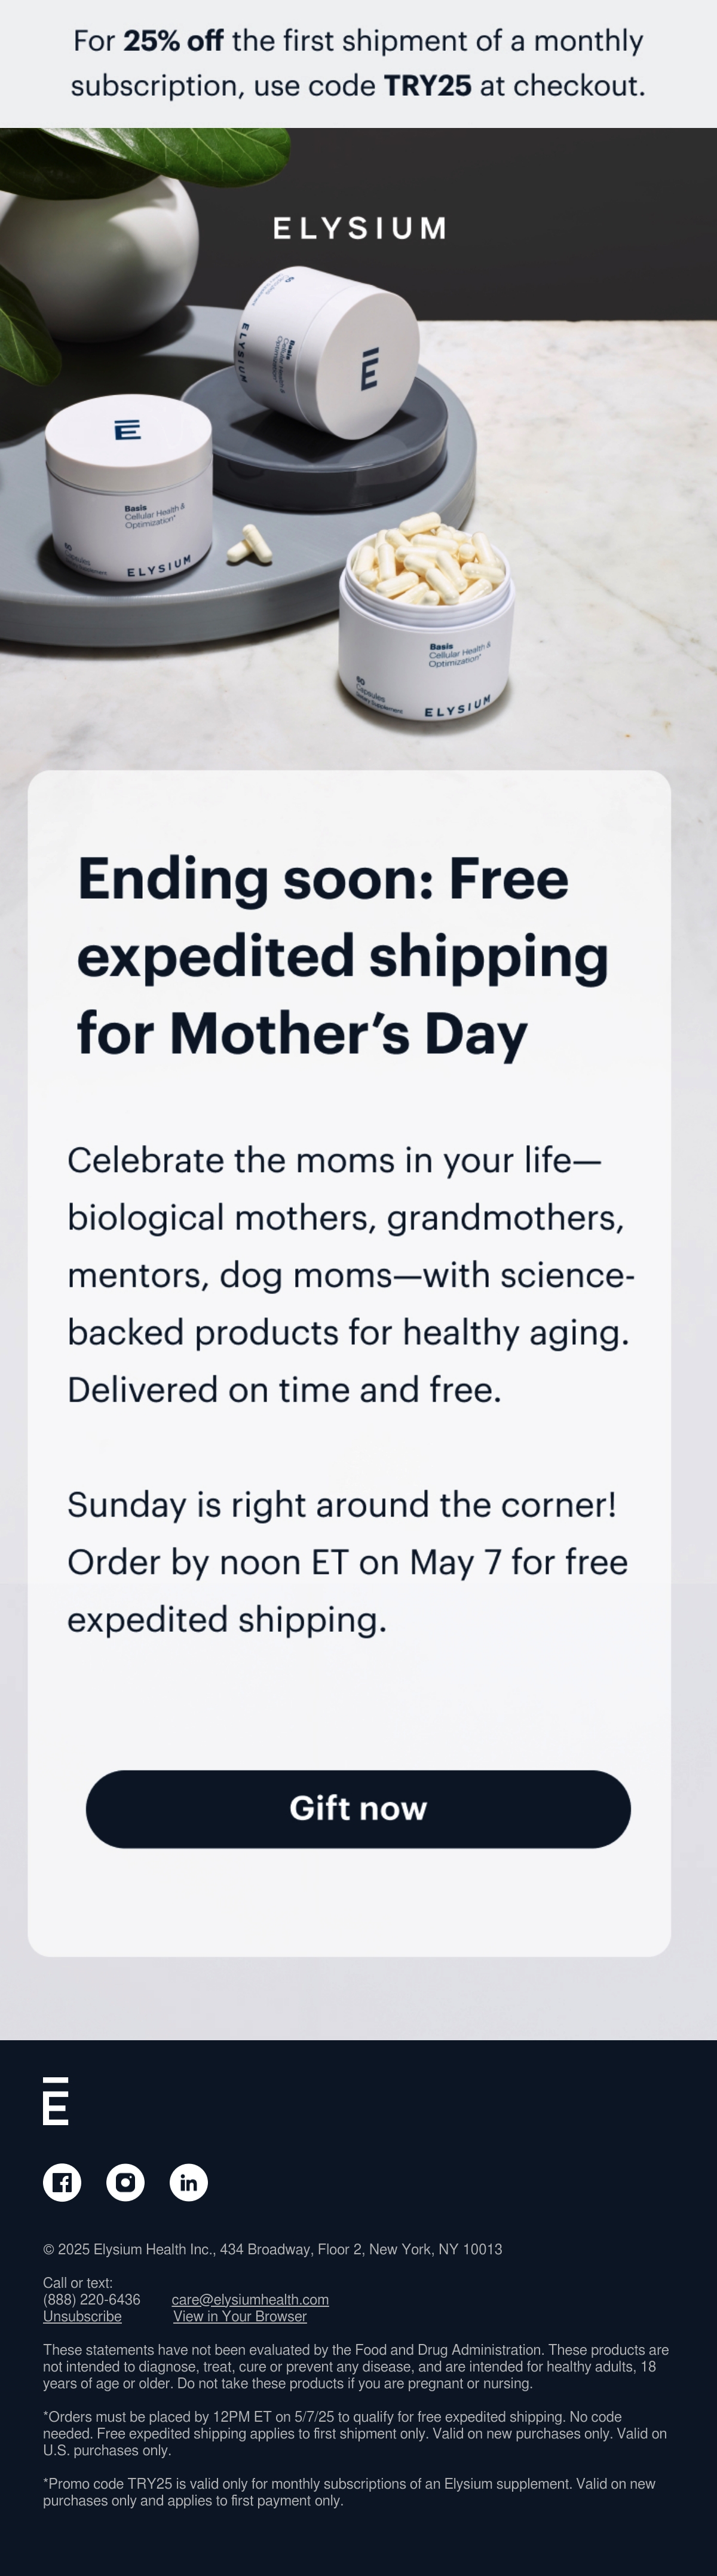This screenshot has width=717, height=2576.
Task: Click the Gift now button
Action: [x=358, y=1808]
